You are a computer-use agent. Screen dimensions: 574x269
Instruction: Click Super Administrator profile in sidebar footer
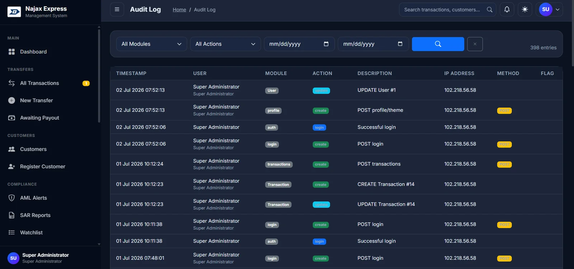pyautogui.click(x=46, y=258)
